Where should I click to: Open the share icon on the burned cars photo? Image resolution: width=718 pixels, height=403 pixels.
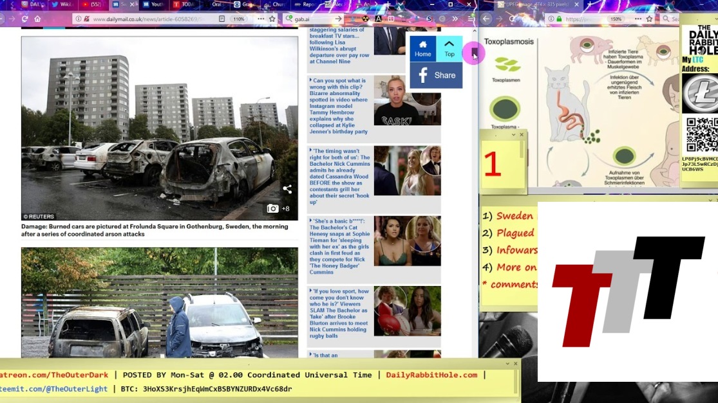pyautogui.click(x=287, y=189)
